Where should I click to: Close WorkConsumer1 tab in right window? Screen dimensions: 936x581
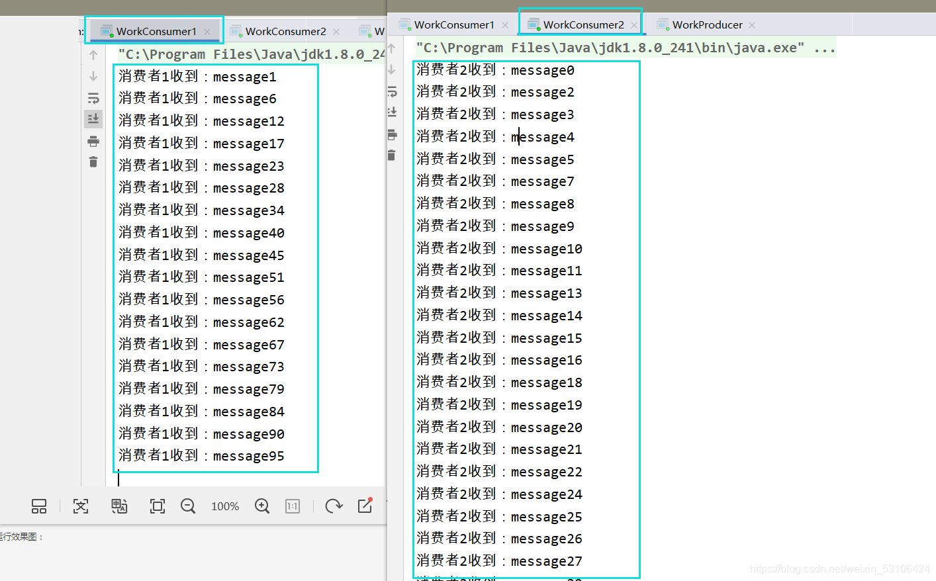click(x=505, y=25)
